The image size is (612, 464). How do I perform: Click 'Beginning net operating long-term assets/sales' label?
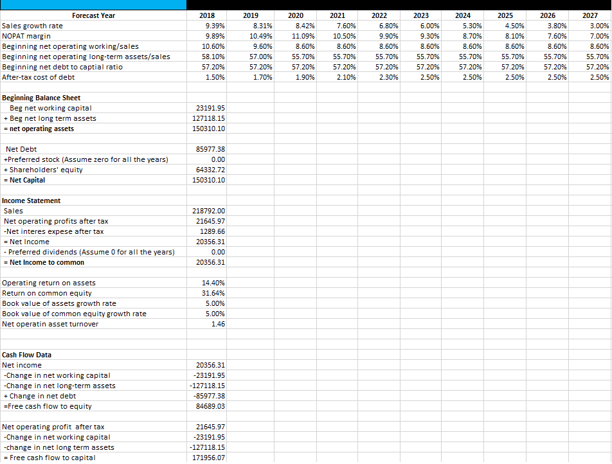[x=86, y=57]
